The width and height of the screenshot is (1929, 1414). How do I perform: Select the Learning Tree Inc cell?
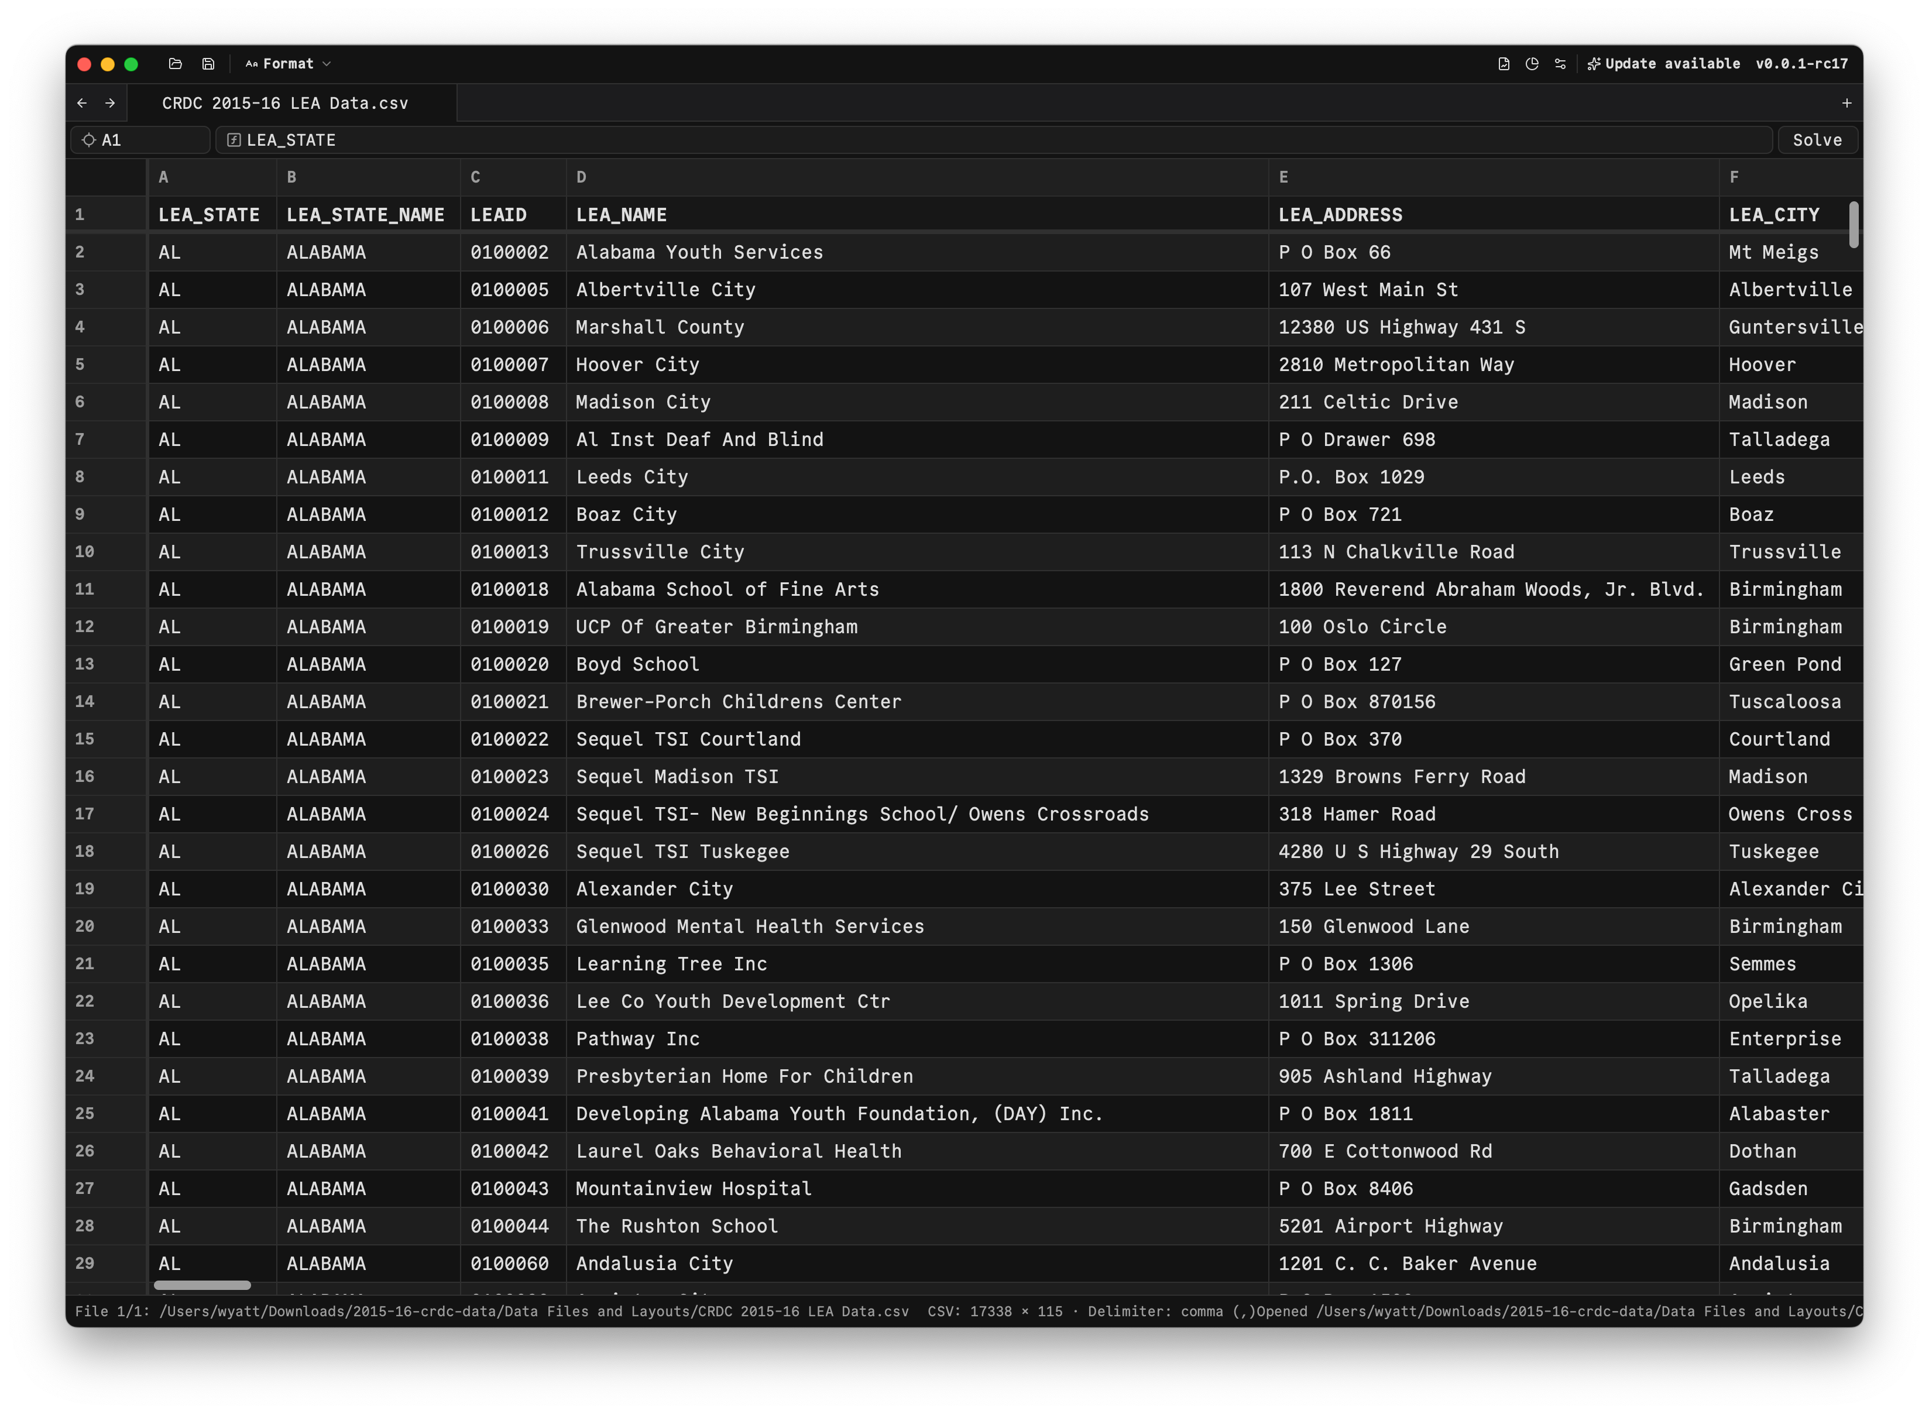(917, 964)
